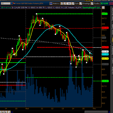Click the Volume value 41,074
The width and height of the screenshot is (113, 113).
[78, 8]
